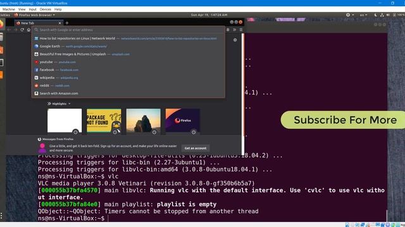Open the View menu in VirtualBox
Image resolution: width=405 pixels, height=227 pixels.
(22, 9)
